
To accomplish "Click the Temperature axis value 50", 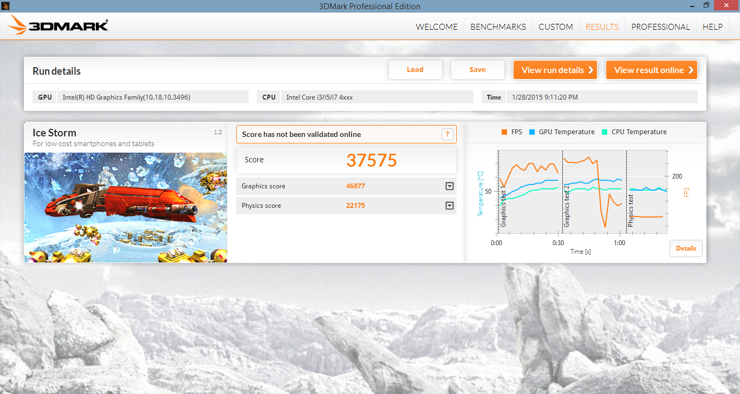I will (x=488, y=192).
